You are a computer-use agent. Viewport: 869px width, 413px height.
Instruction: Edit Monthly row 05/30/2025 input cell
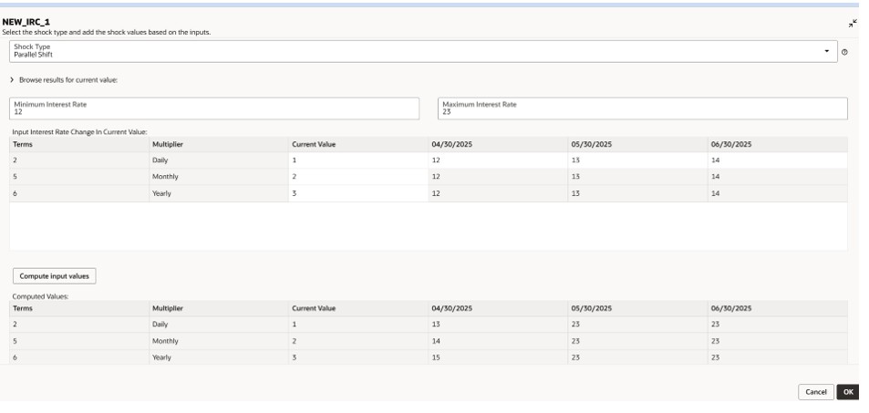pyautogui.click(x=636, y=176)
